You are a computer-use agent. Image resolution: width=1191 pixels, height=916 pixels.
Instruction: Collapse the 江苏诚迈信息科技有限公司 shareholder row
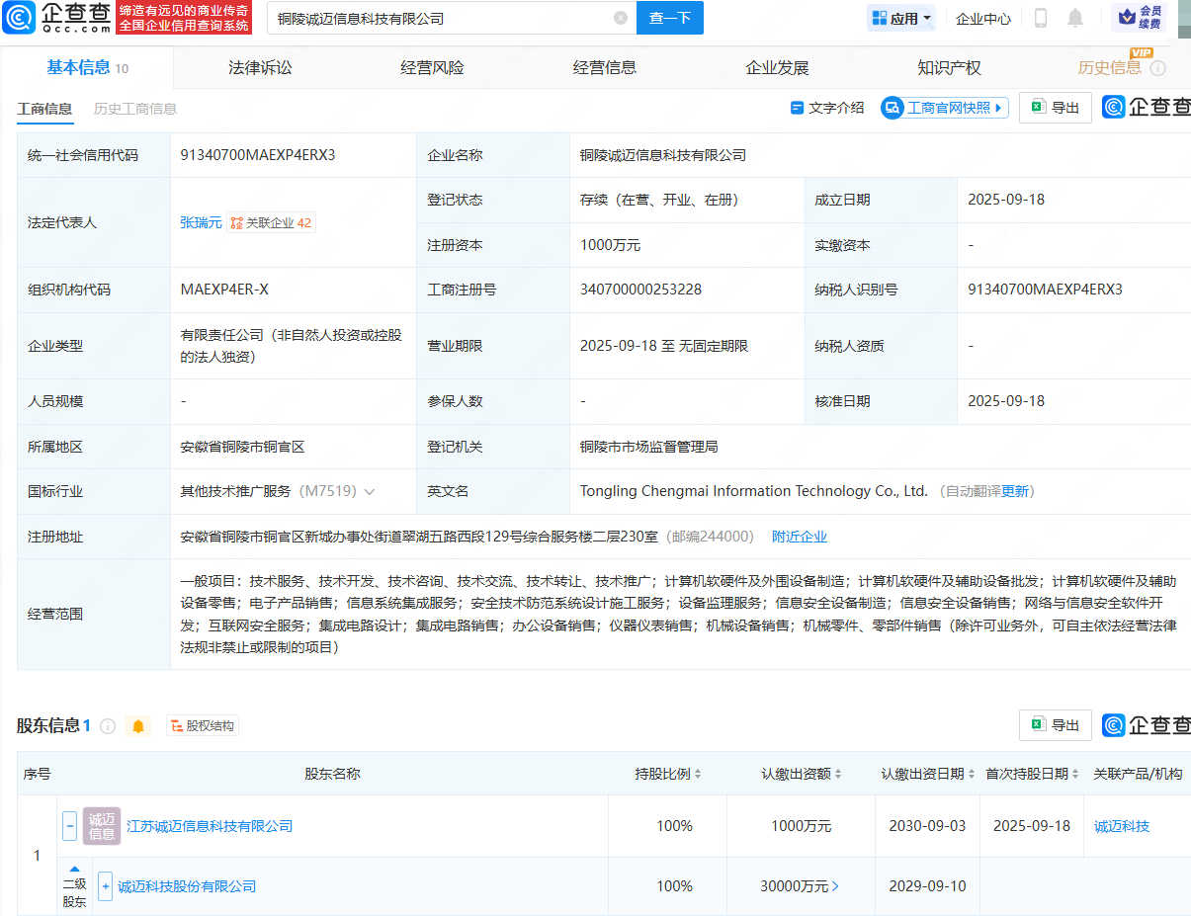69,826
